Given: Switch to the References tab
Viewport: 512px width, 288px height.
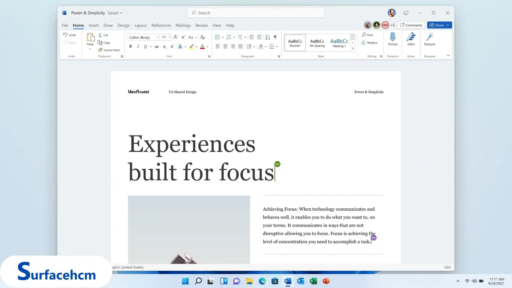Looking at the screenshot, I should tap(161, 25).
